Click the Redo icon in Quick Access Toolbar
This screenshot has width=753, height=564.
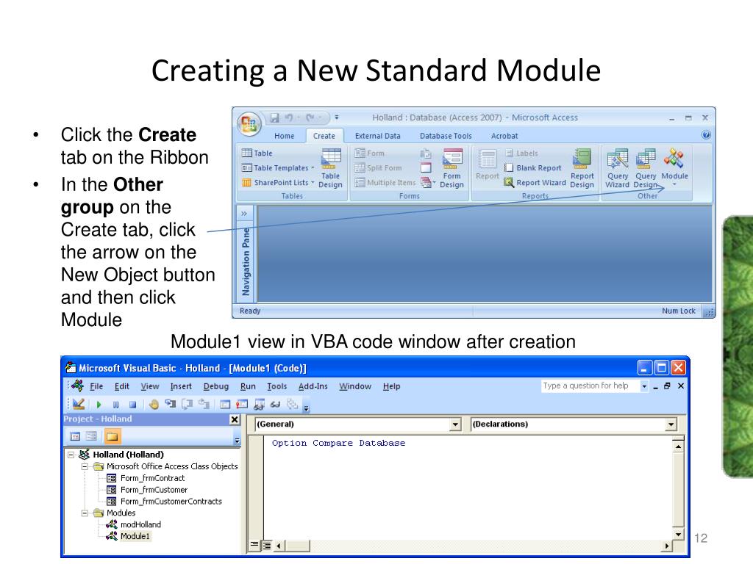click(x=311, y=117)
